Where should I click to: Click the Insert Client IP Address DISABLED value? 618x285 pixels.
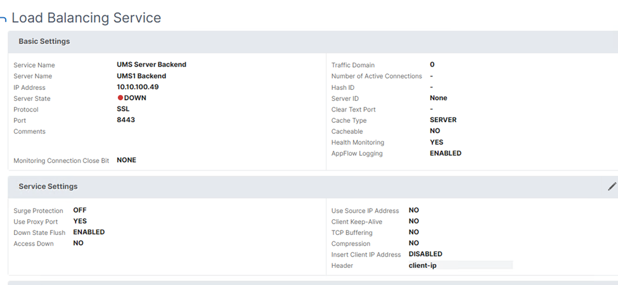click(x=425, y=254)
